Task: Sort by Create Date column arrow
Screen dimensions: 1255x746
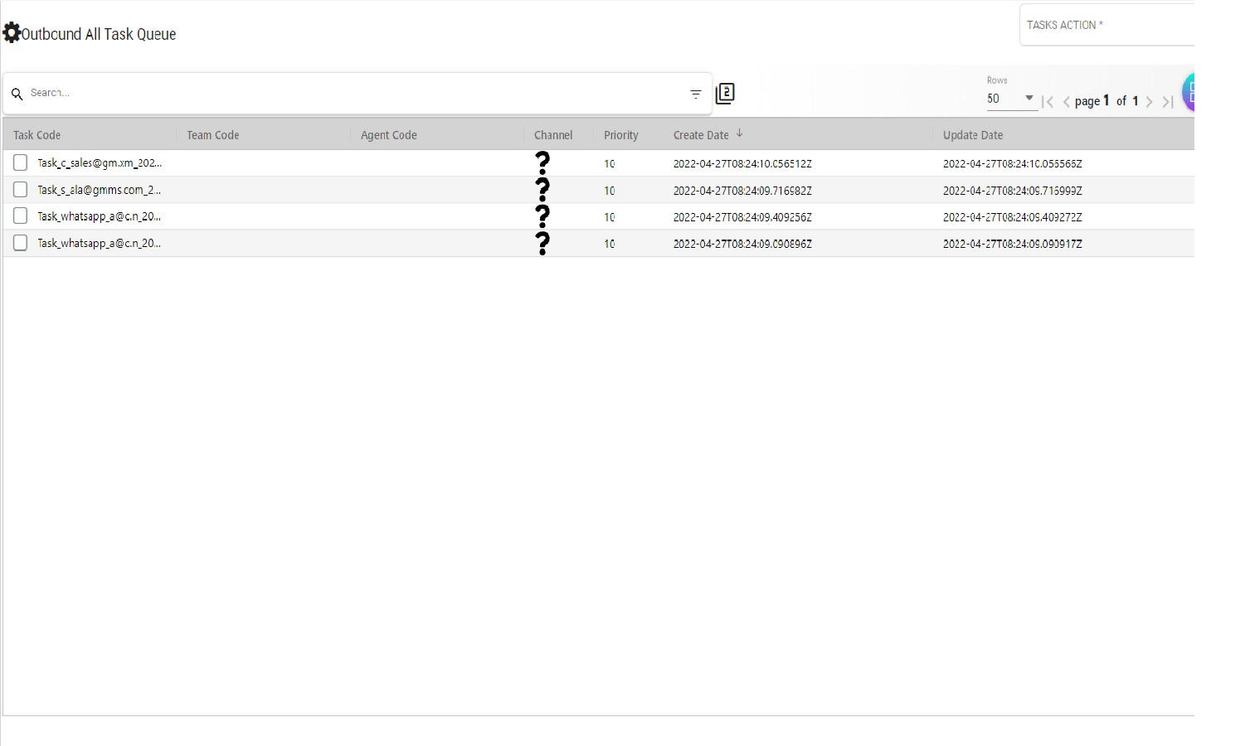Action: tap(740, 133)
